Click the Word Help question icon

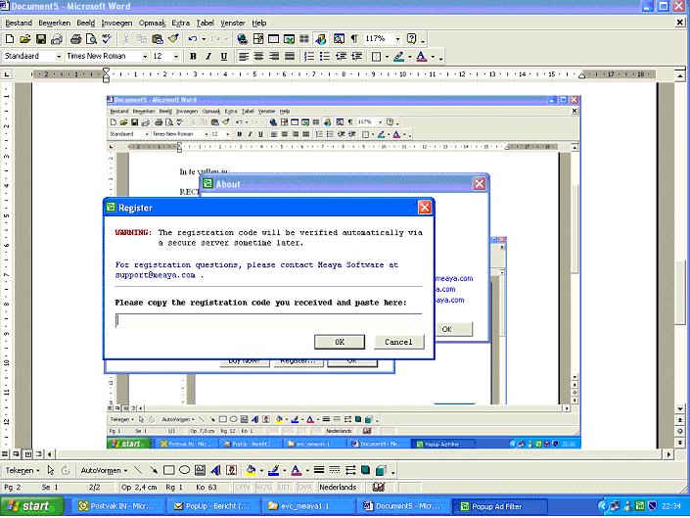coord(411,39)
